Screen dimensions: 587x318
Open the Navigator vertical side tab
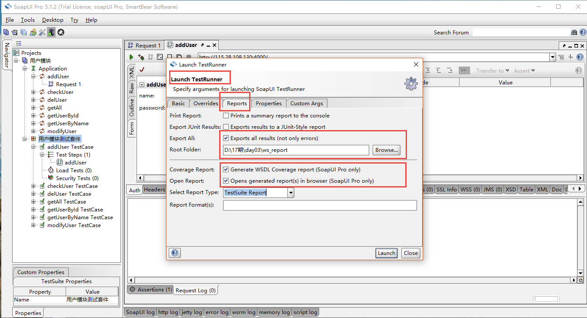pos(7,55)
